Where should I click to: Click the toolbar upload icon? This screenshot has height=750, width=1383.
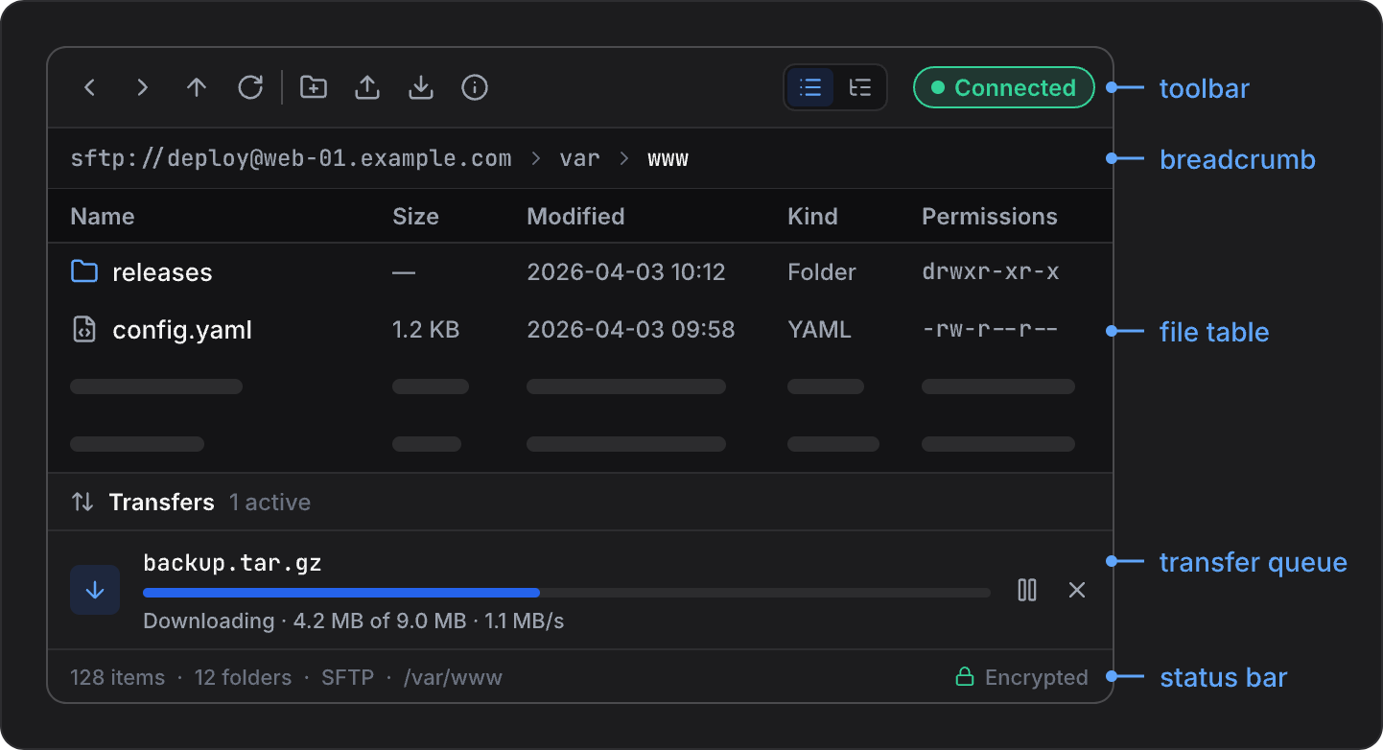point(367,88)
